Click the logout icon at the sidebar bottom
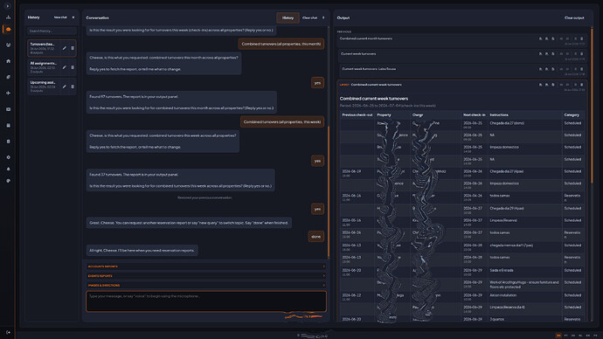Screen dimensions: 603x339 [x=8, y=333]
